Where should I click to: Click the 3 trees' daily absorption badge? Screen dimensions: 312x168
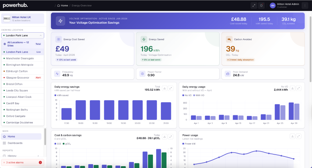pyautogui.click(x=241, y=60)
